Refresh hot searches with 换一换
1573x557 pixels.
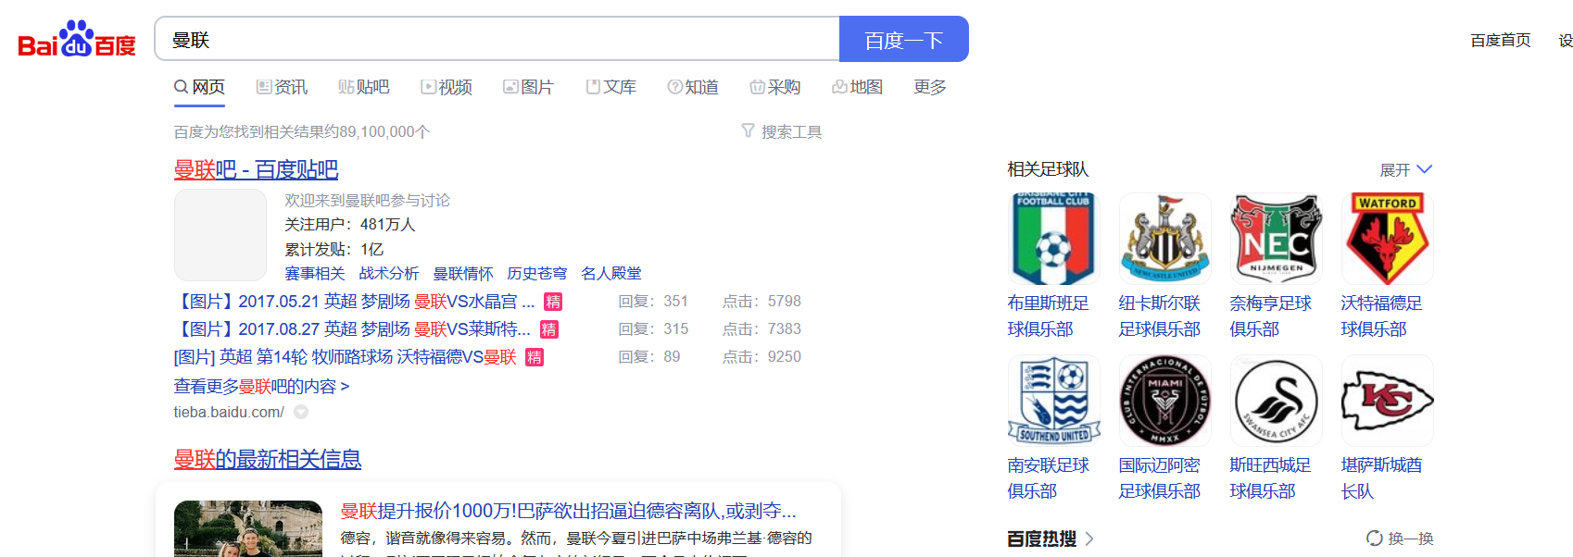1401,538
